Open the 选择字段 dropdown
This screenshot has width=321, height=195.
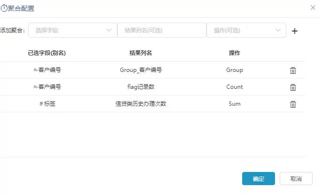coord(73,30)
